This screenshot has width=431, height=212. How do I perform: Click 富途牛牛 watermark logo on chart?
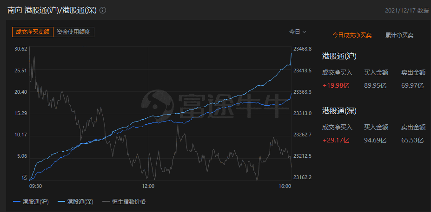point(214,104)
